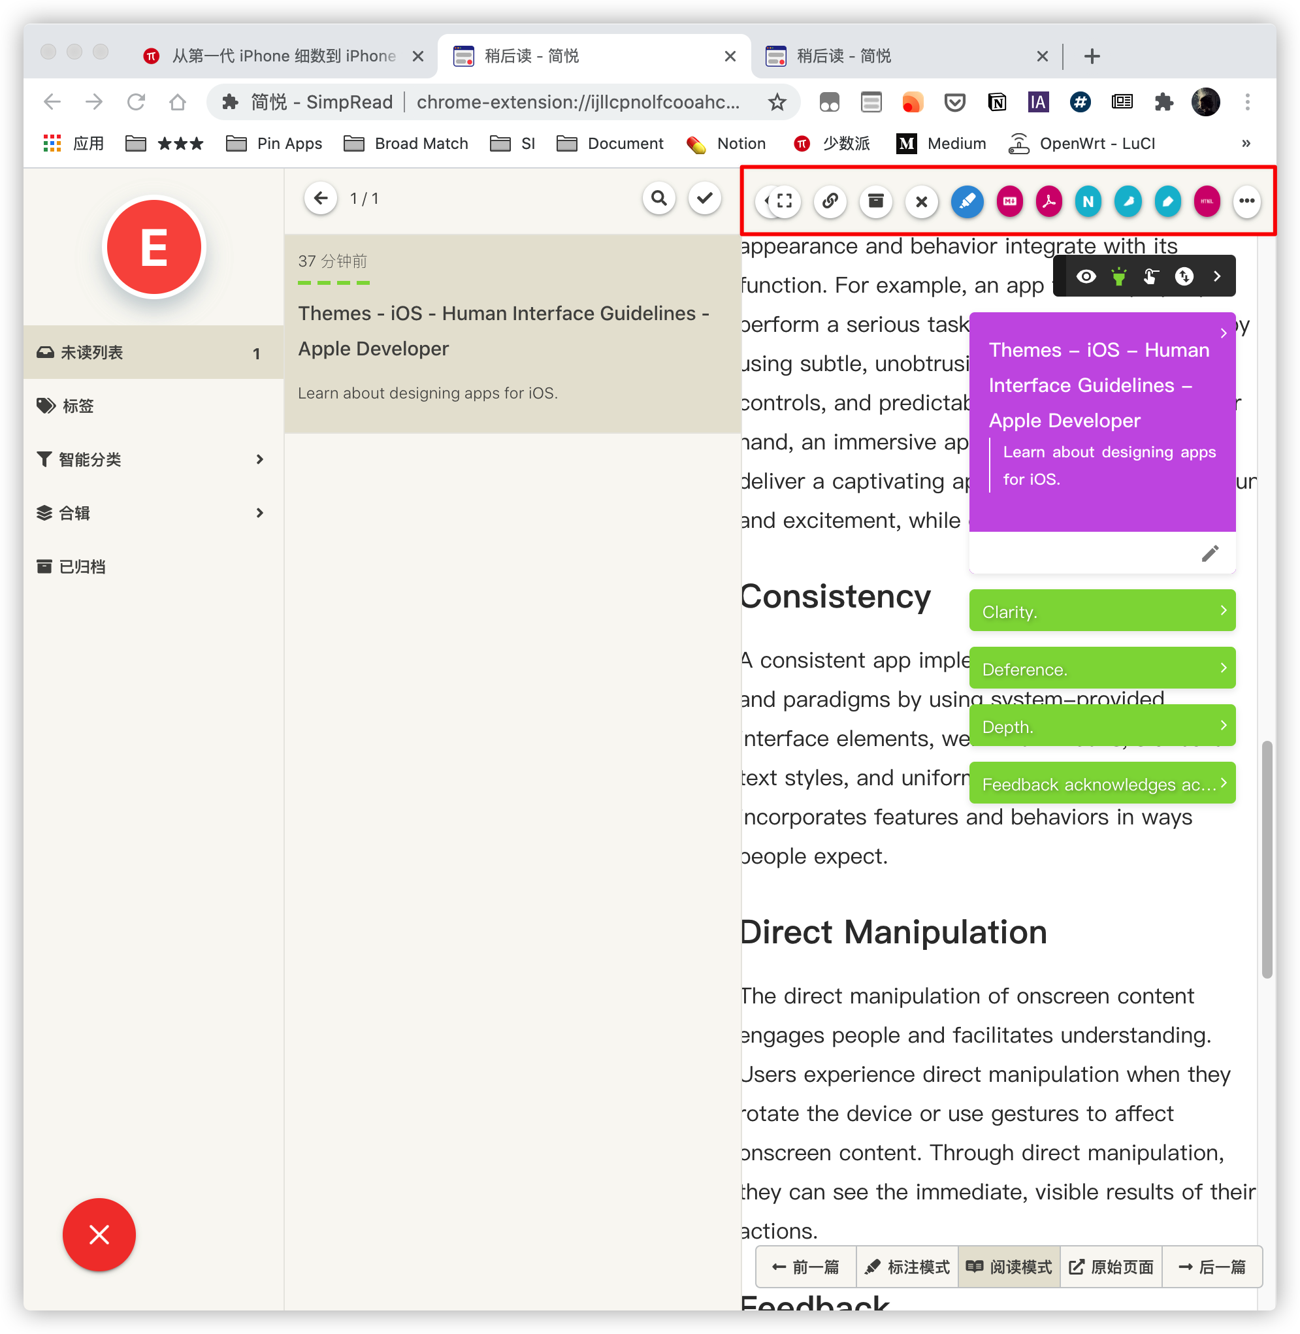Send to Notion with teal N icon
The image size is (1300, 1334).
pyautogui.click(x=1089, y=201)
